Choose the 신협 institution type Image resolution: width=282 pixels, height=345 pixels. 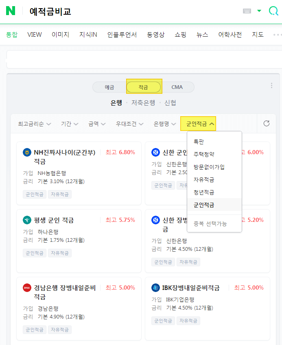[x=170, y=103]
